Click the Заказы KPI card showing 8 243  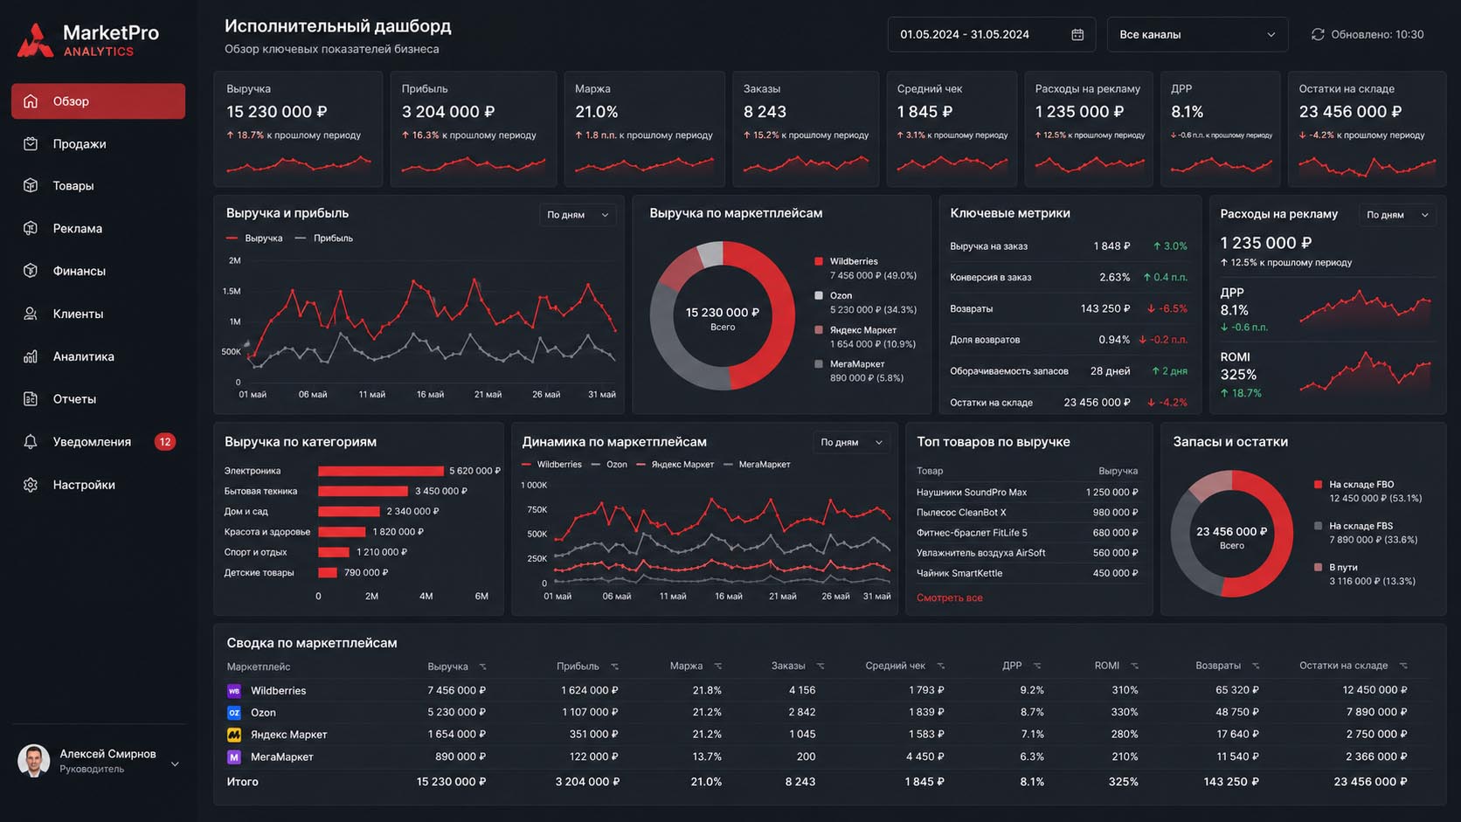[807, 129]
